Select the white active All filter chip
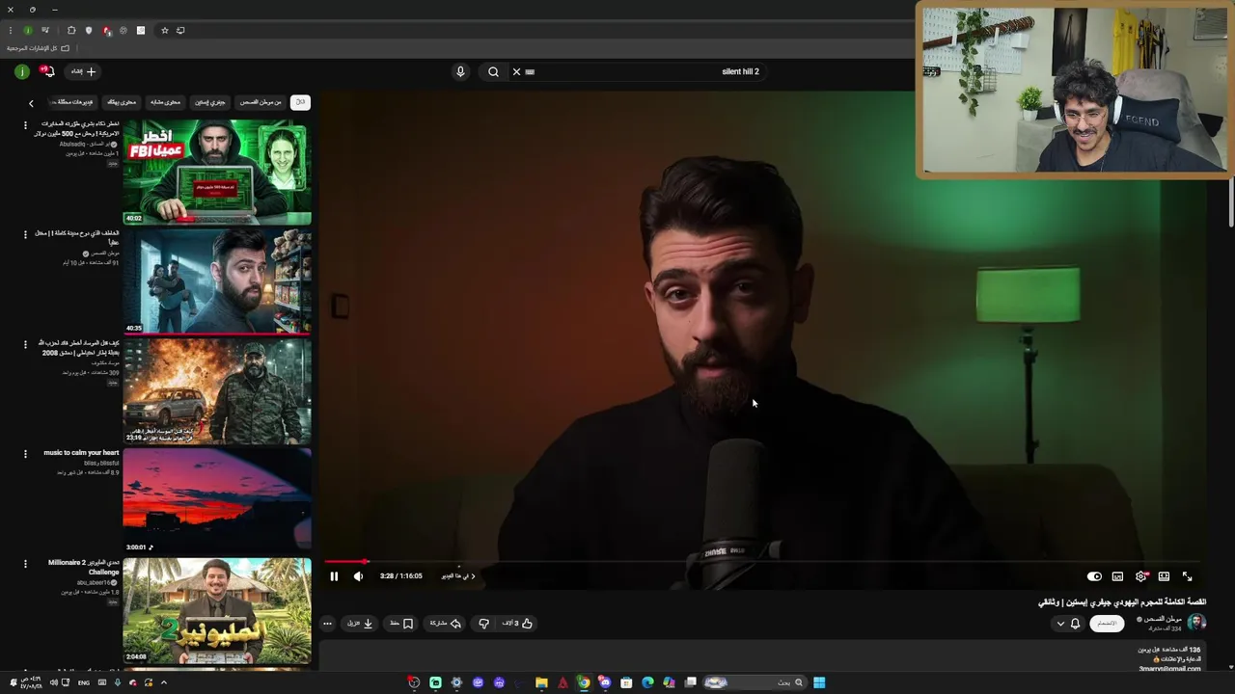1235x694 pixels. coord(300,102)
